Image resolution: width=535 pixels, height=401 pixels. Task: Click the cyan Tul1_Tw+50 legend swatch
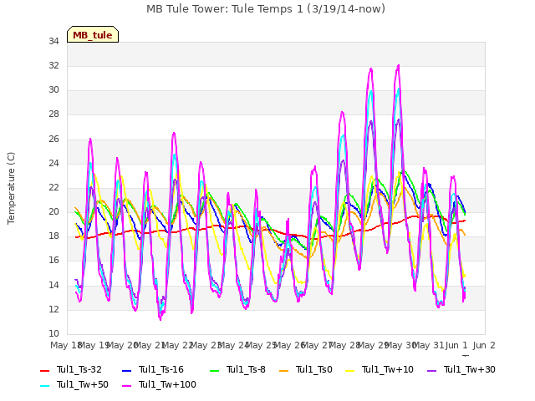(x=44, y=385)
